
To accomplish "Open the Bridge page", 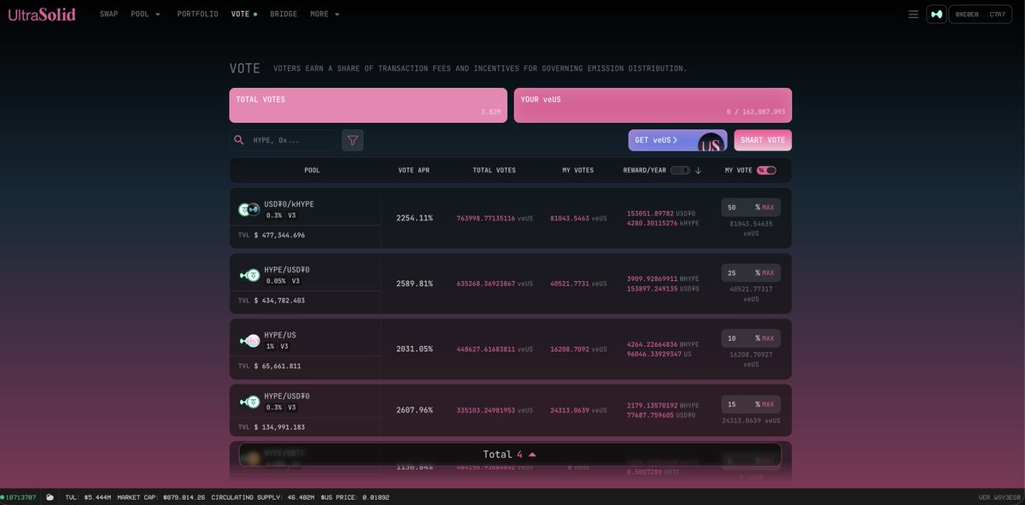I will 284,14.
